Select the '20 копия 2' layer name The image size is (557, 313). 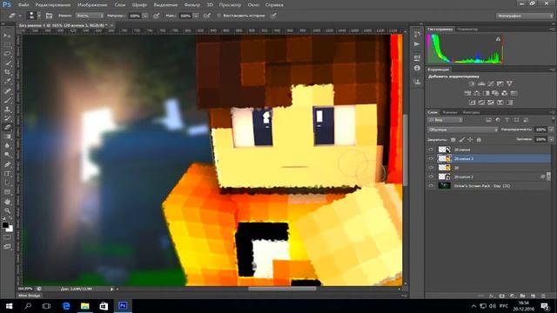pos(464,176)
